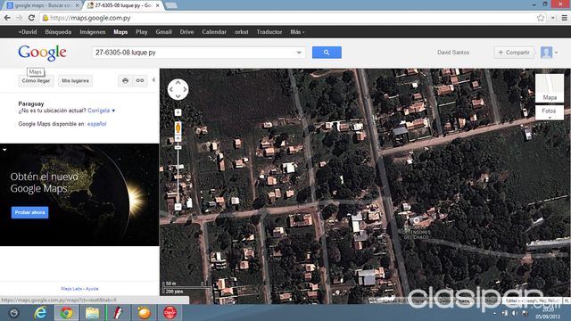Open Calendar in the Google bar
This screenshot has height=321, width=571.
[x=214, y=32]
